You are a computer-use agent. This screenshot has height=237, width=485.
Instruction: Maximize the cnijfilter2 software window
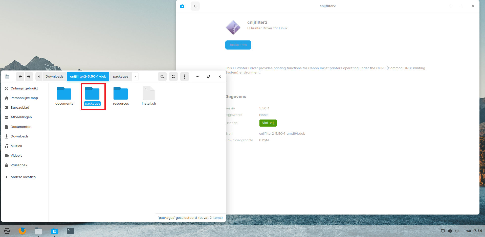[x=462, y=6]
